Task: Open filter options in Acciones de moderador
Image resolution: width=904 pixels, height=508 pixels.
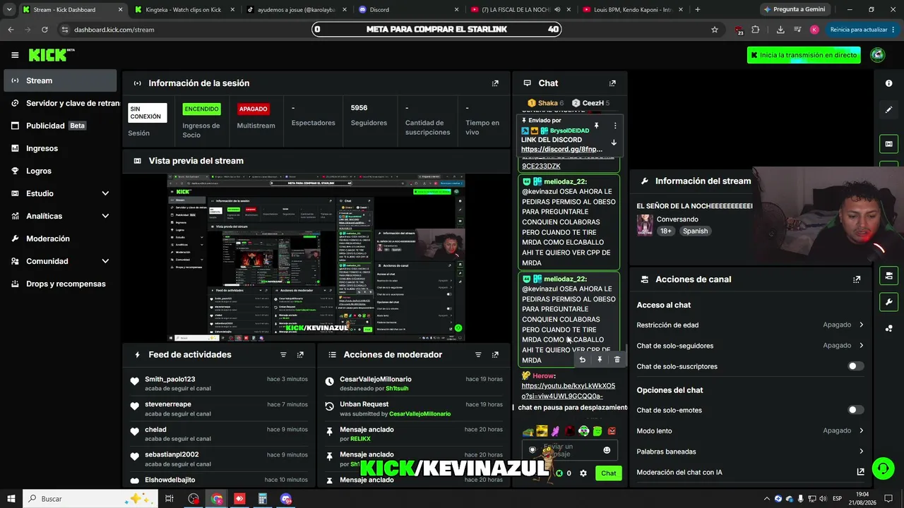Action: pos(478,355)
